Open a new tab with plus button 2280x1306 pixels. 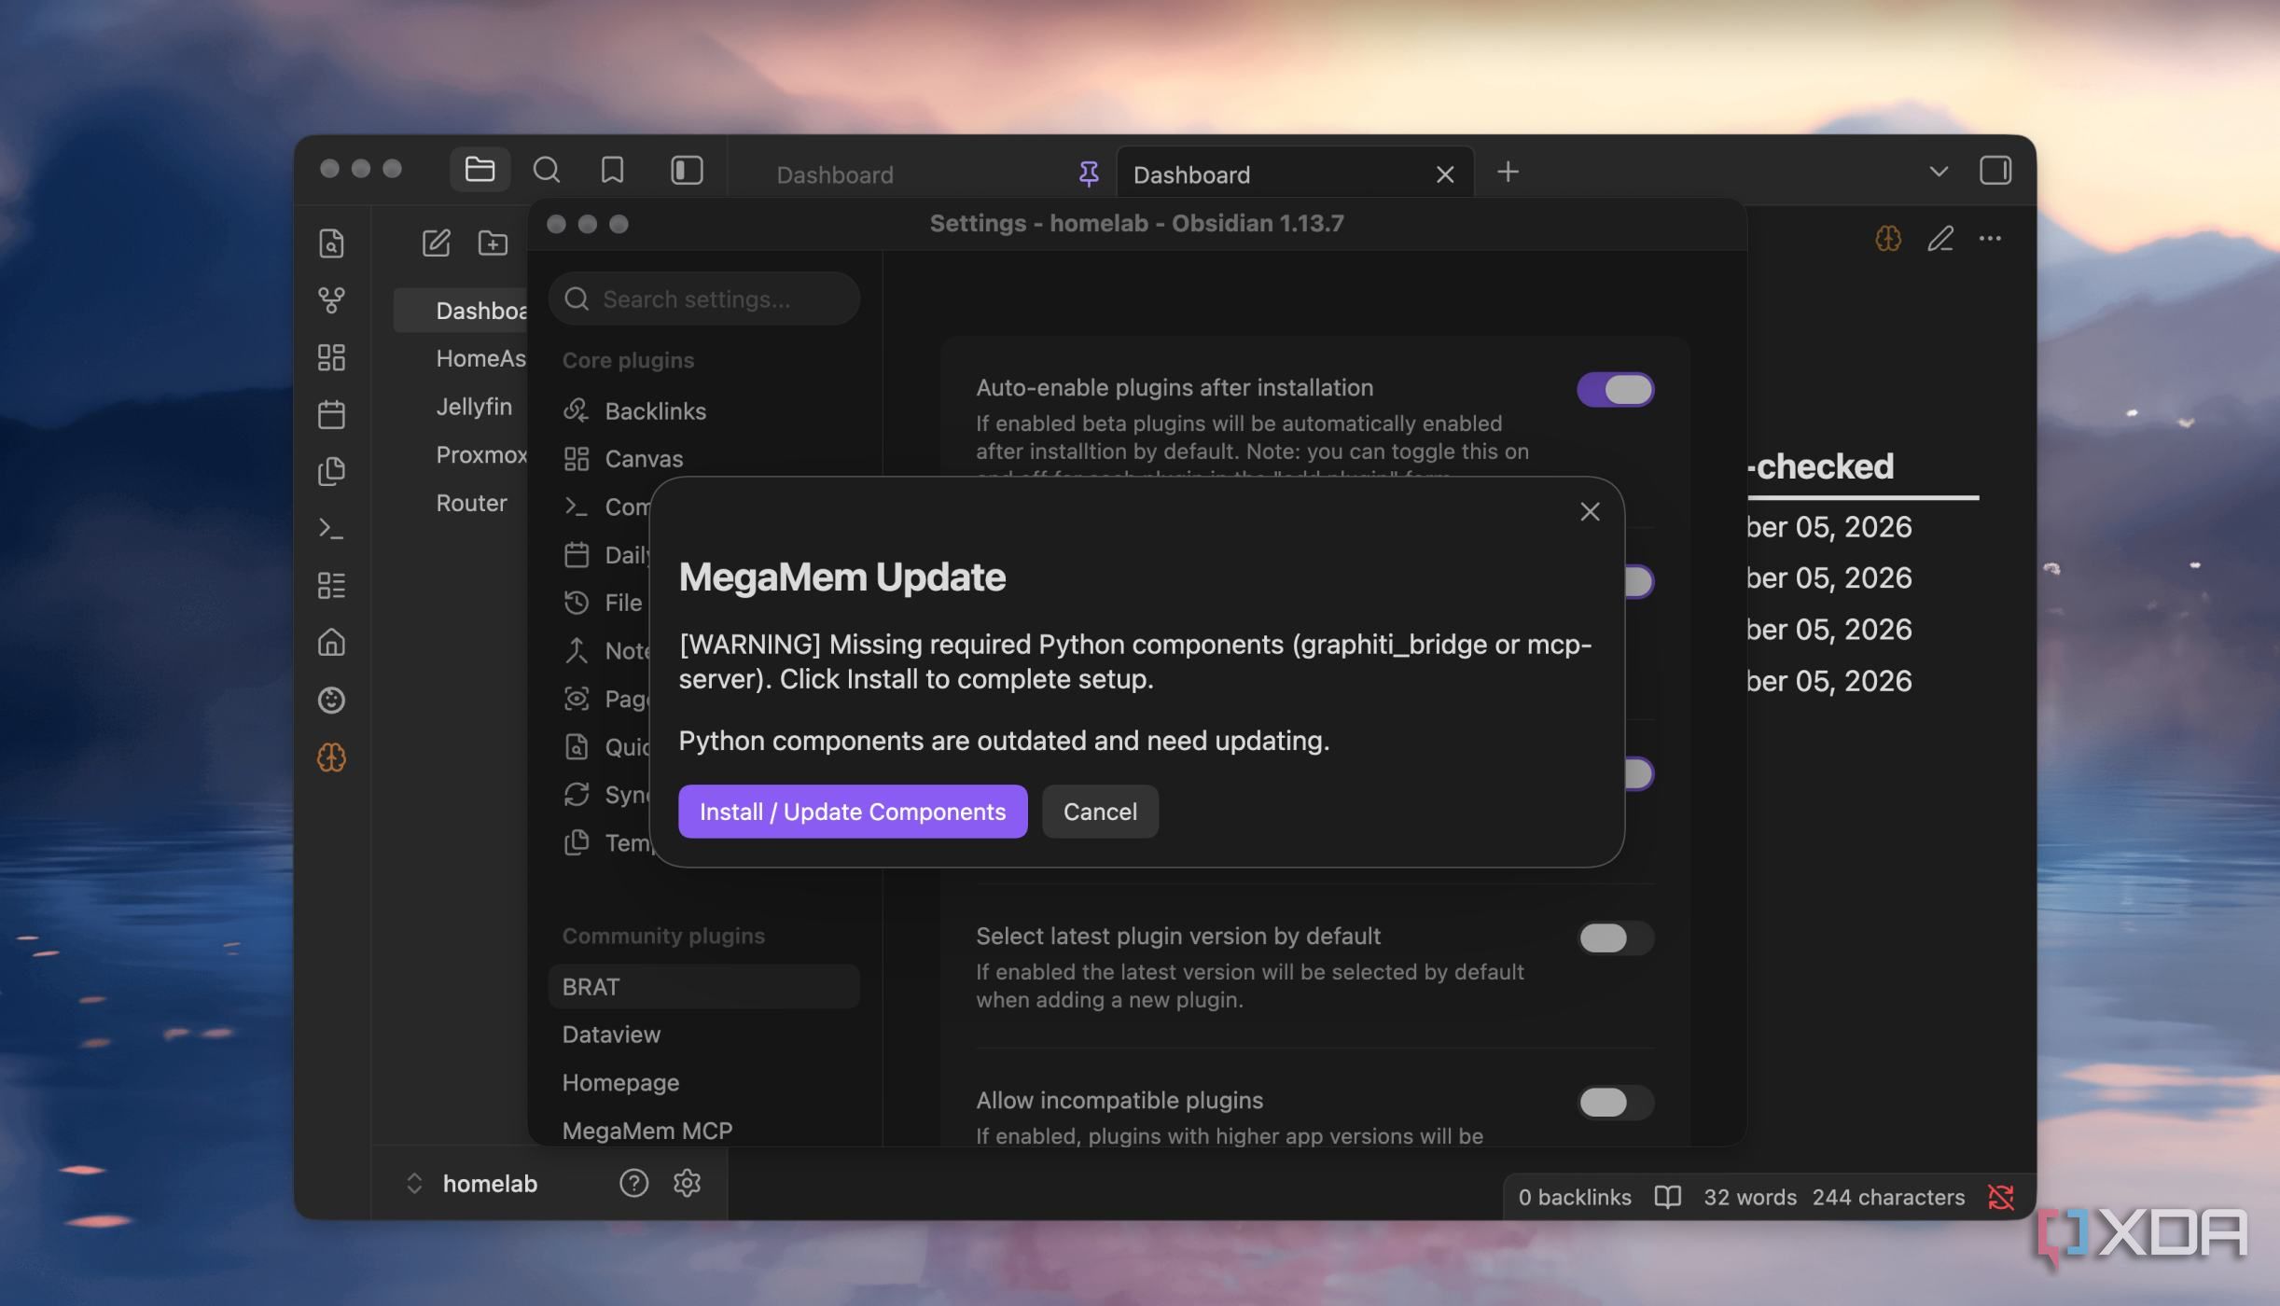coord(1508,172)
